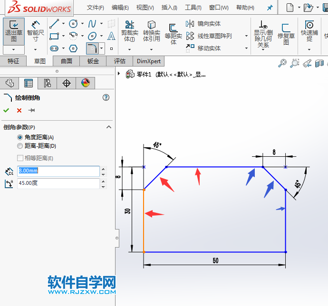Open 转换实体引用 dropdown arrow
328x306 pixels.
pyautogui.click(x=151, y=49)
